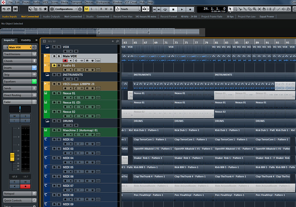The width and height of the screenshot is (296, 207).
Task: Switch to the Visibility tab
Action: (26, 40)
